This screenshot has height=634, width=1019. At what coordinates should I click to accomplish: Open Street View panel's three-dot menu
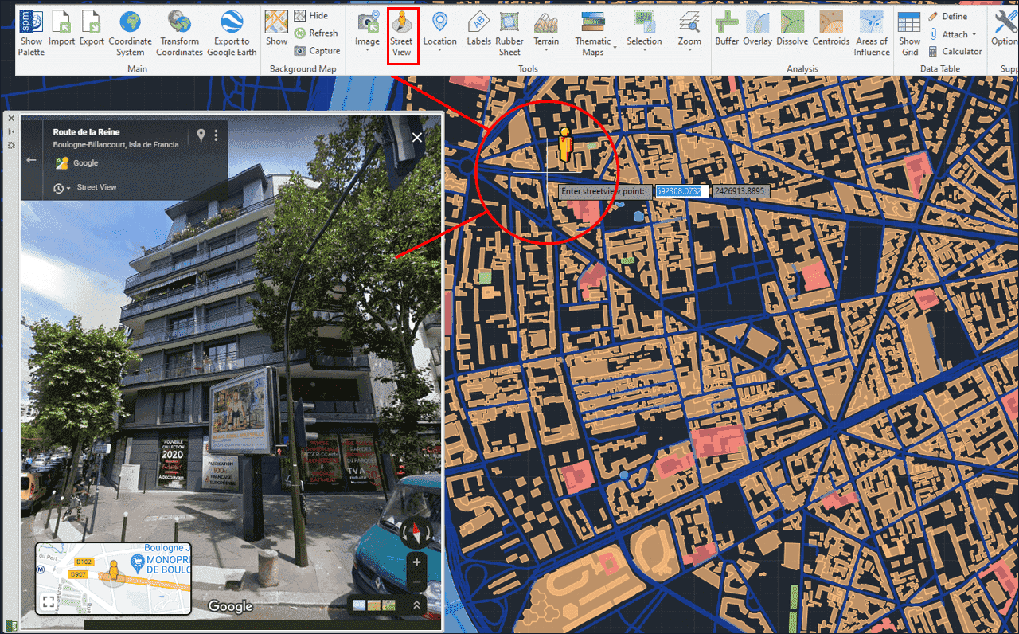pos(216,136)
